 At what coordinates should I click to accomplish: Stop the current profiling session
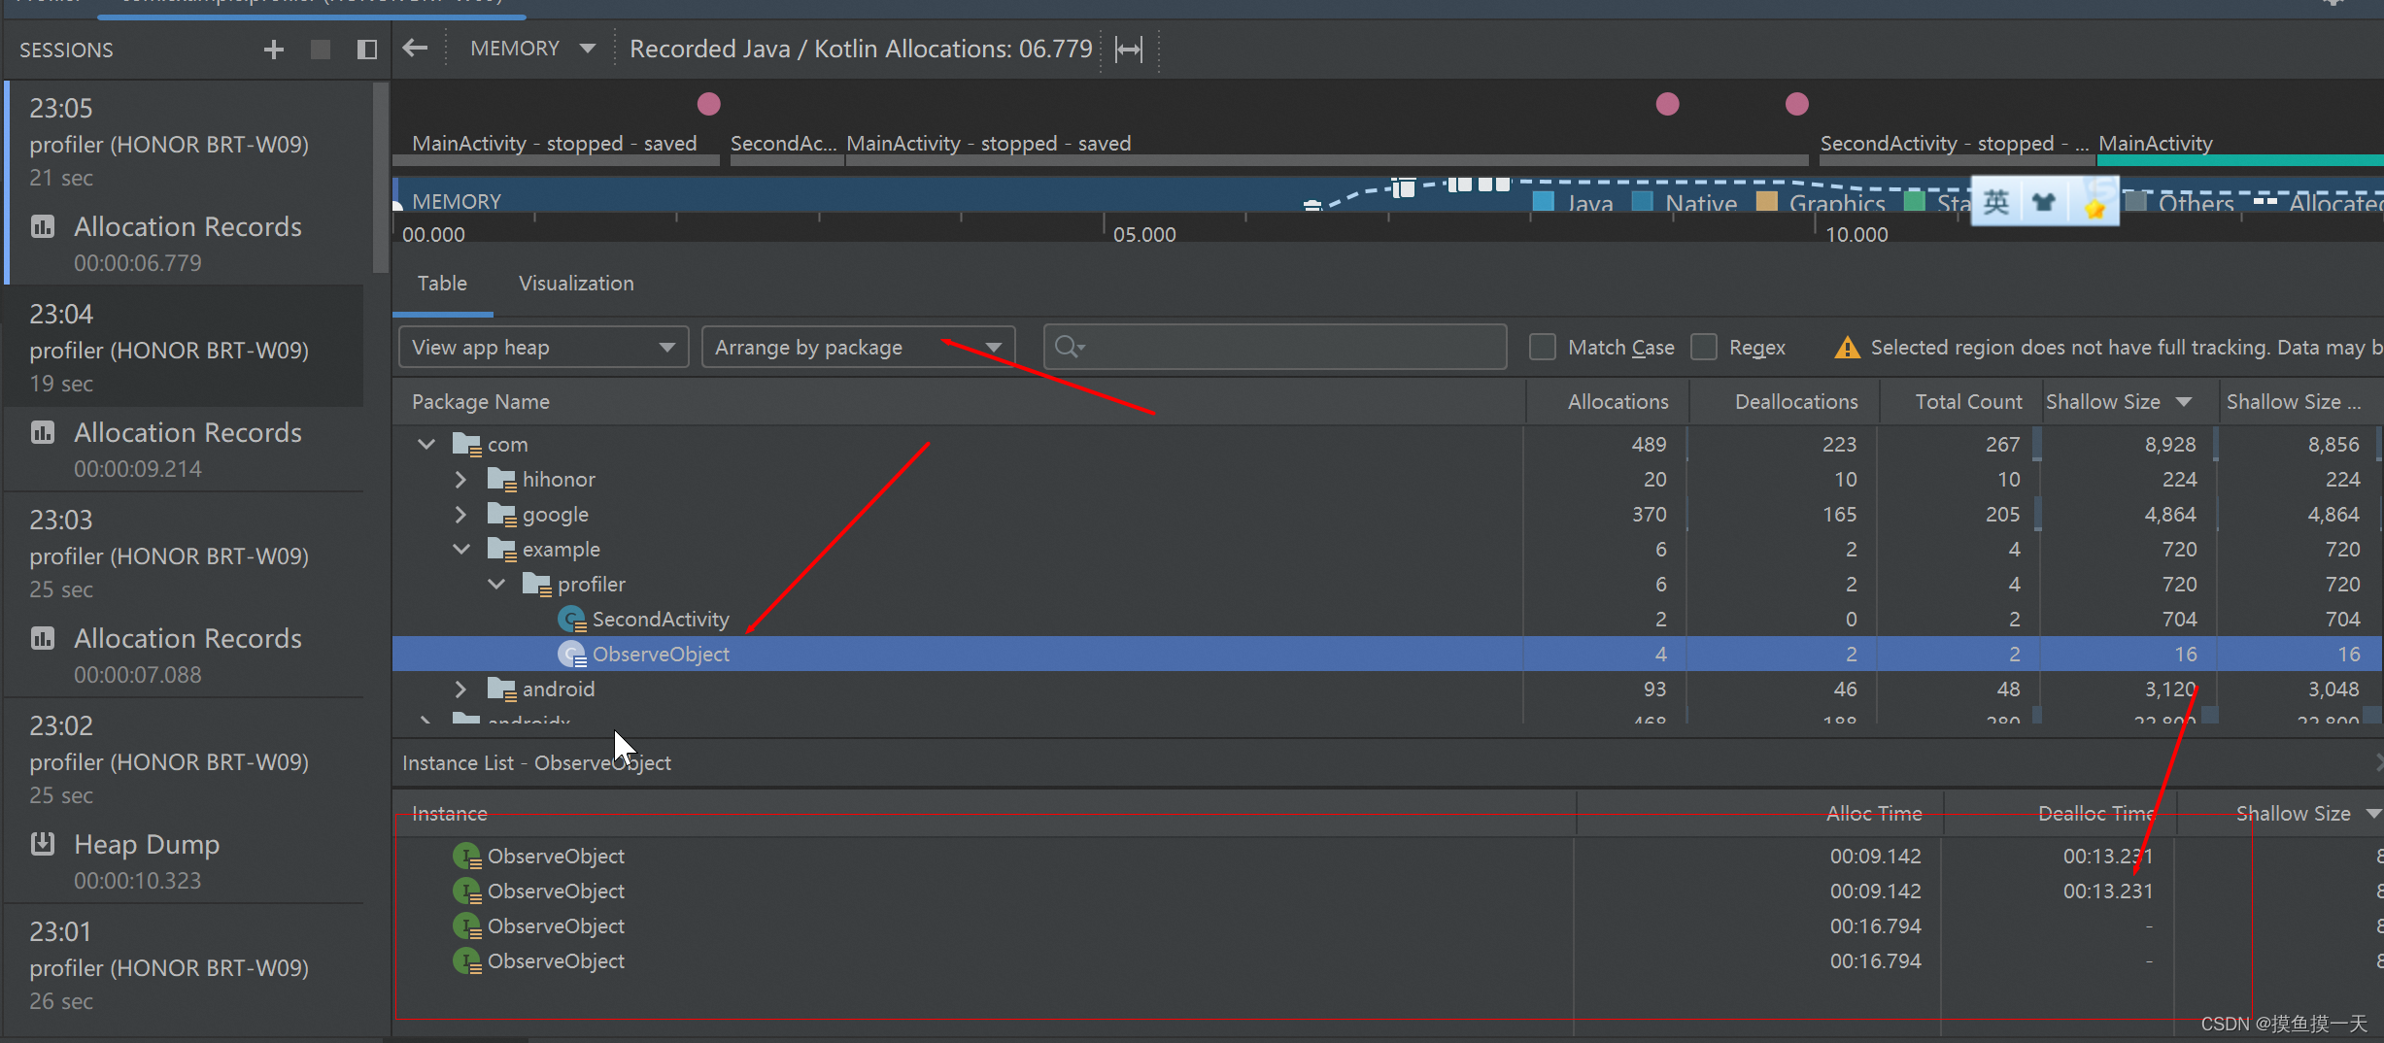click(x=320, y=50)
